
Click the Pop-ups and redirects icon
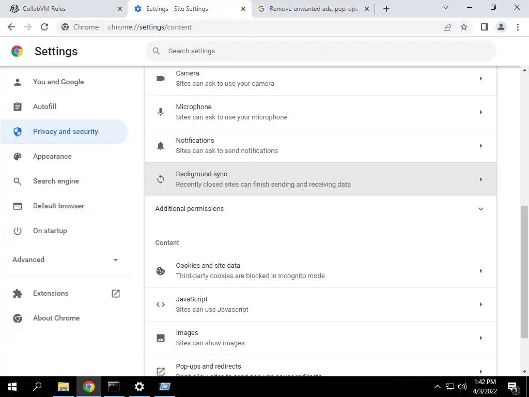(x=161, y=371)
